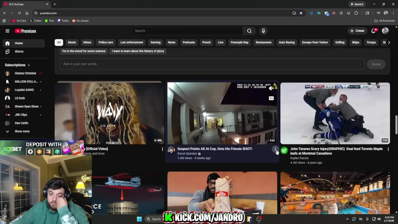Select the Police cars chip
This screenshot has height=224, width=398.
[x=106, y=42]
